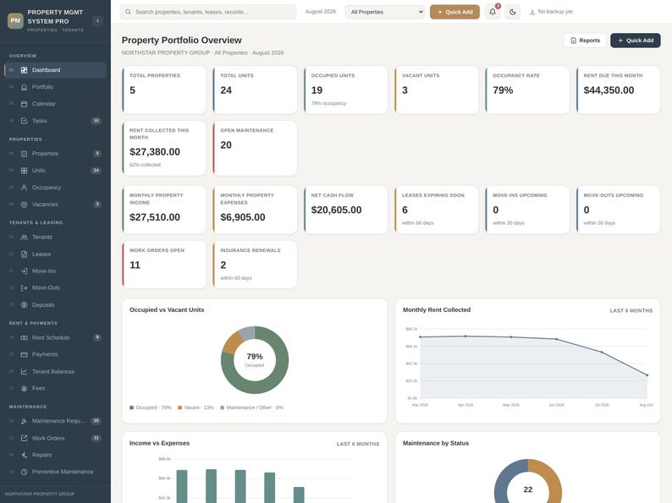Open the Fees icon in sidebar
The width and height of the screenshot is (672, 503).
tap(24, 388)
